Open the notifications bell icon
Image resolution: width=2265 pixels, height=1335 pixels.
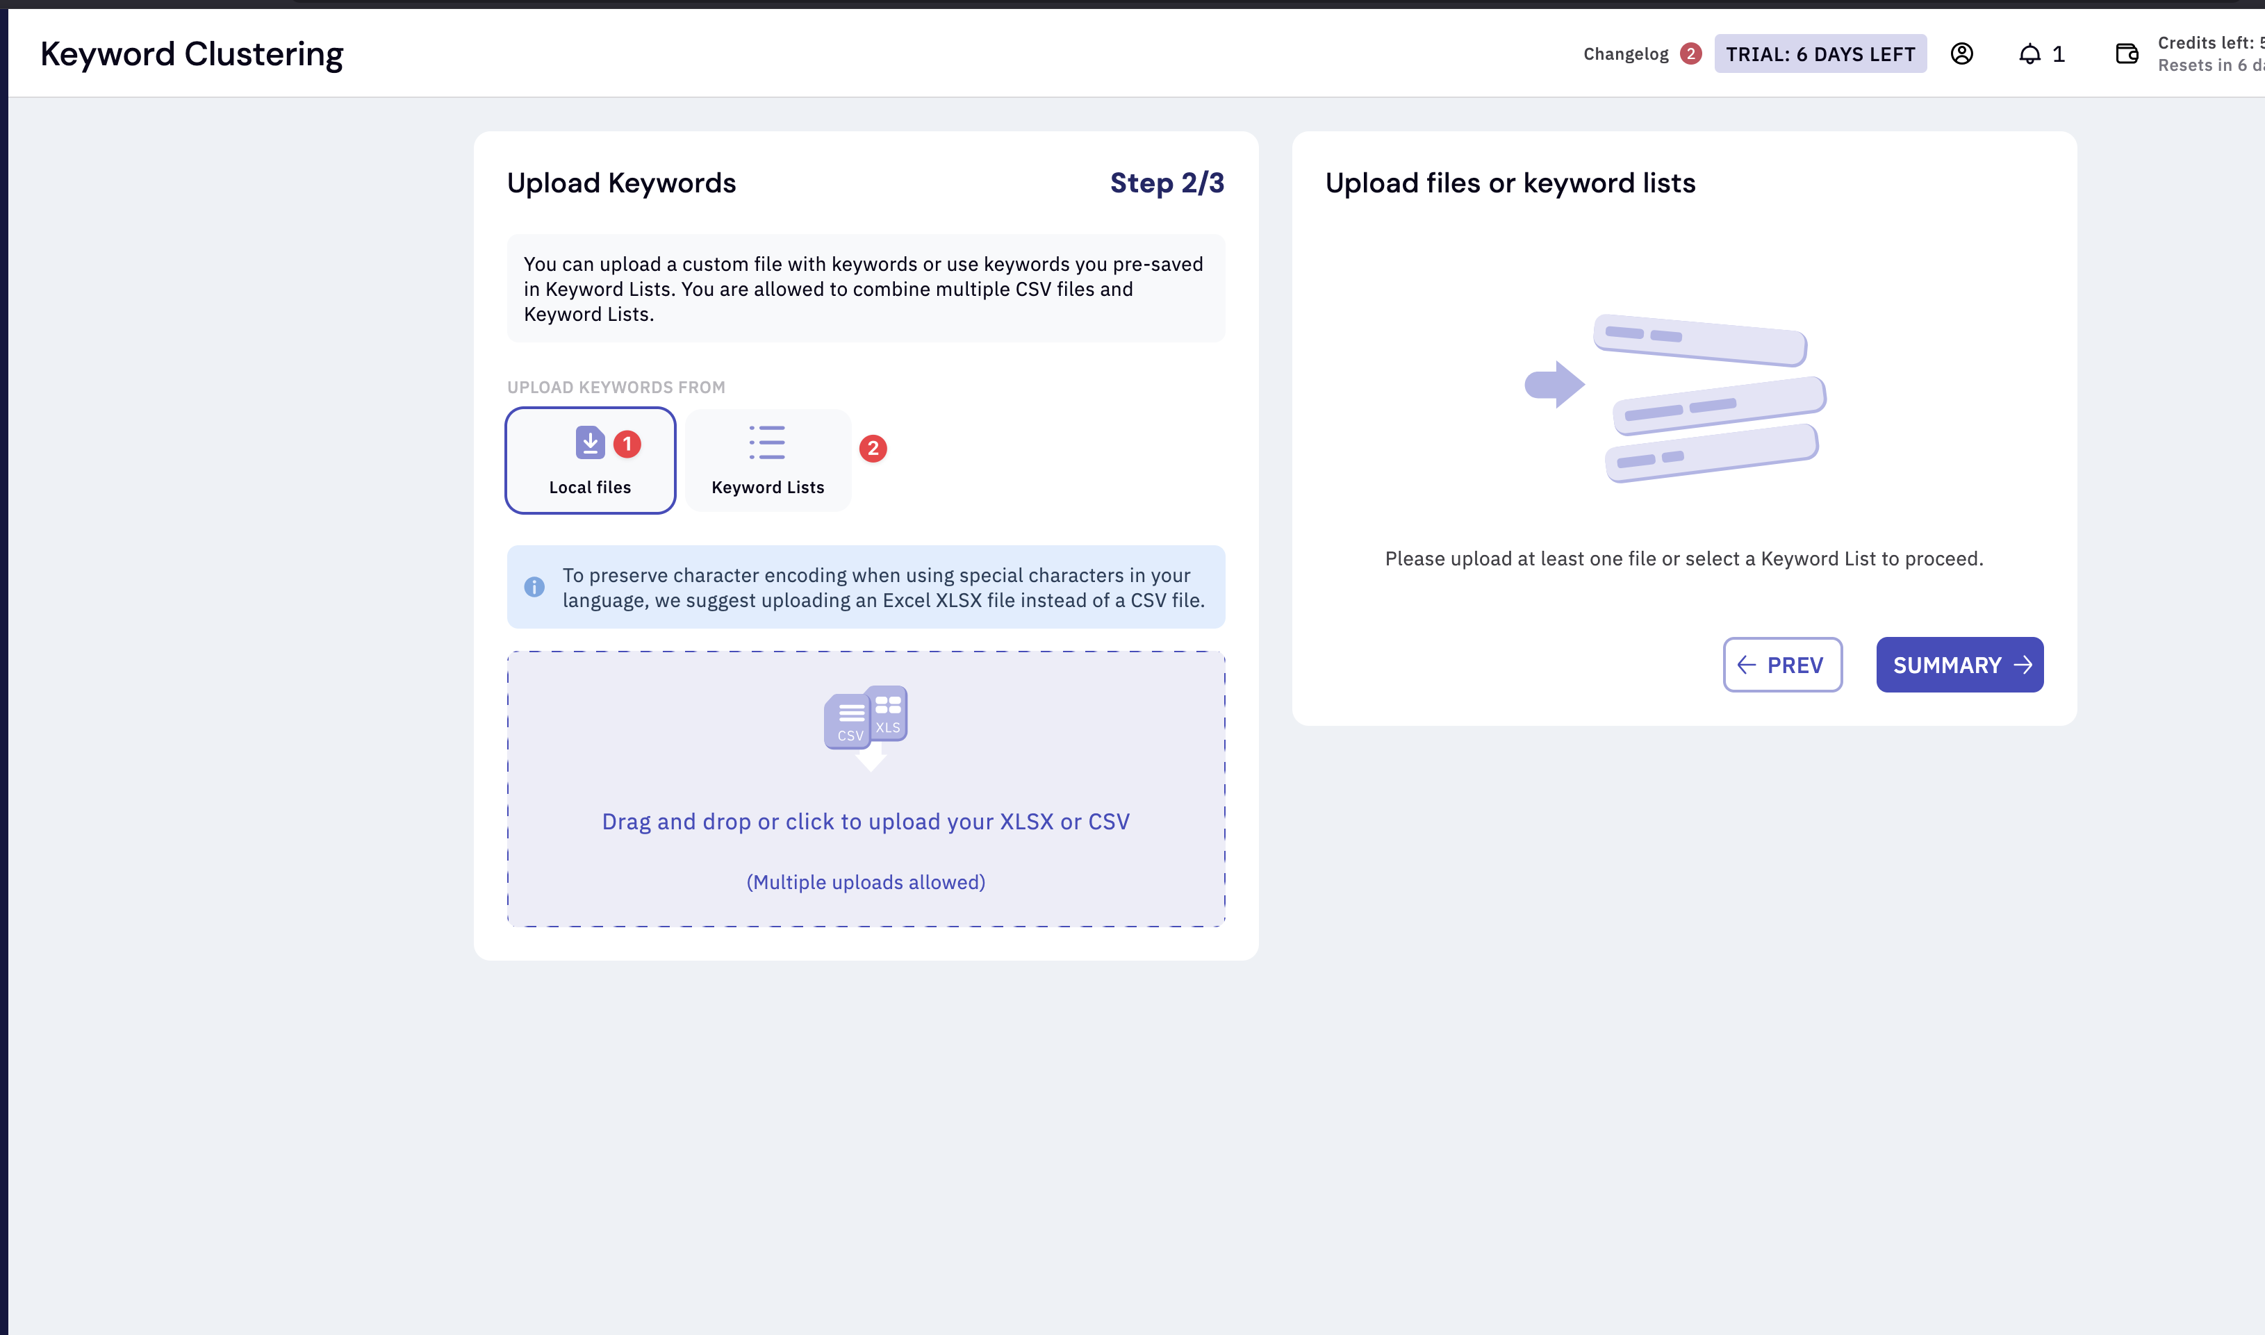[x=2029, y=54]
